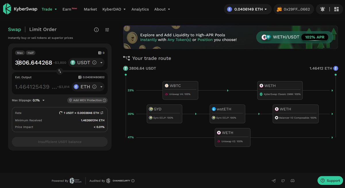Click the 30% route split label
345x188 pixels.
131,114
